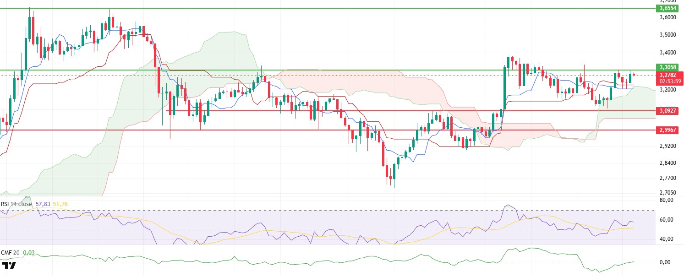
Task: Click the 3,6000 price axis label
Action: (x=668, y=17)
